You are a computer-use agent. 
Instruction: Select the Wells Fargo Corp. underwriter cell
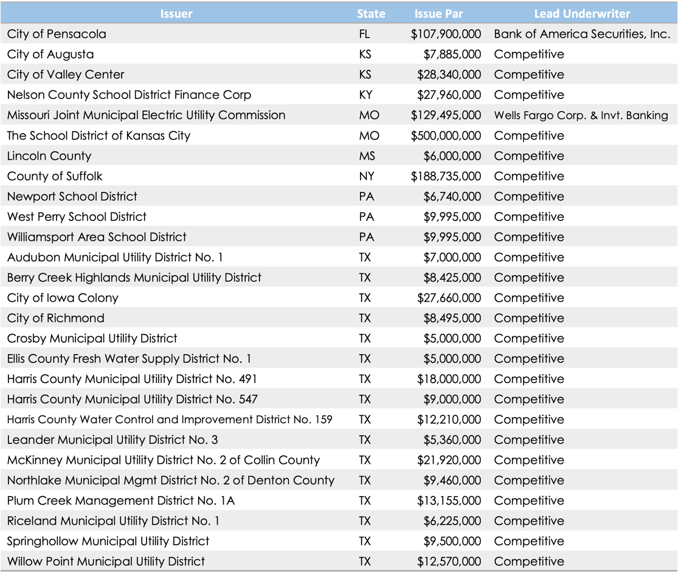click(x=581, y=115)
